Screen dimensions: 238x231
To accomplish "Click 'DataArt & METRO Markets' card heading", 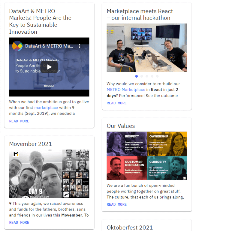I will [x=40, y=21].
